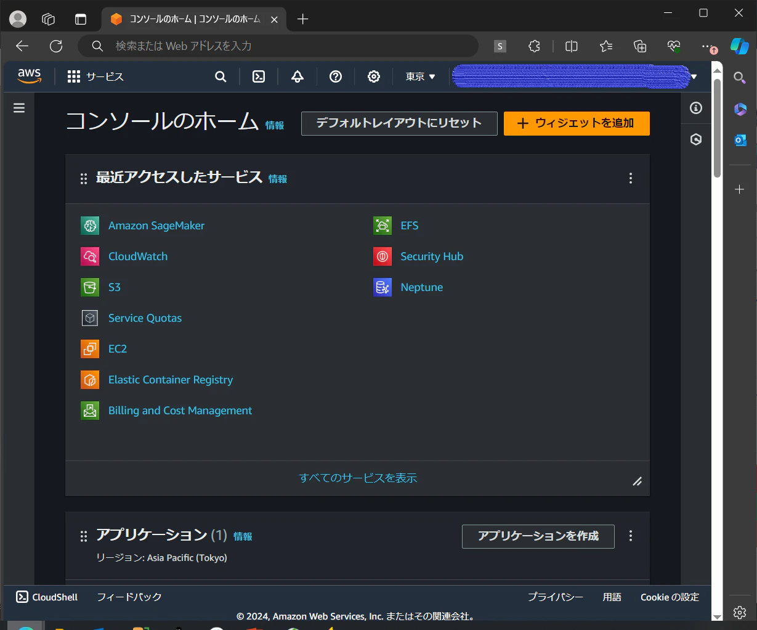Grab the drag handle of アプリケーション widget
Viewport: 757px width, 630px height.
point(84,536)
